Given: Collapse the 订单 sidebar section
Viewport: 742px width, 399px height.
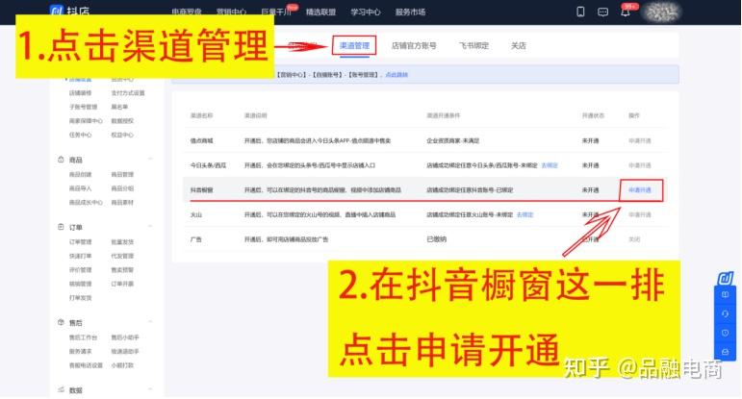Looking at the screenshot, I should point(150,227).
